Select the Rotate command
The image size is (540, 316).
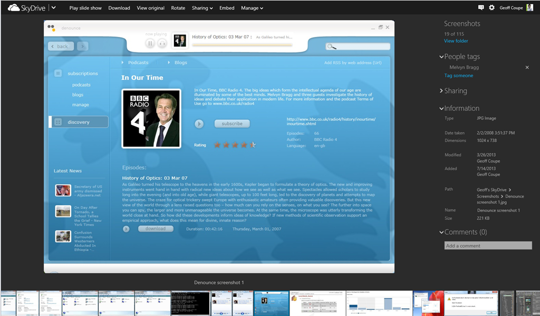pyautogui.click(x=178, y=8)
